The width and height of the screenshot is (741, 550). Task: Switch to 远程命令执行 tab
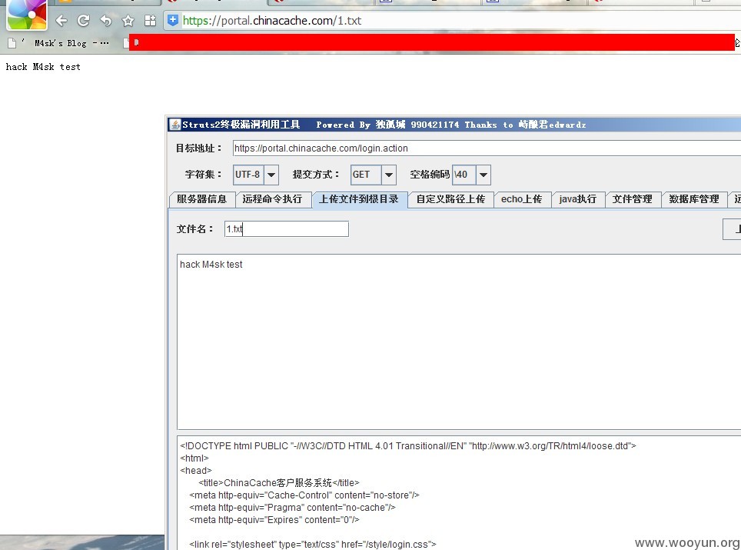[x=273, y=199]
